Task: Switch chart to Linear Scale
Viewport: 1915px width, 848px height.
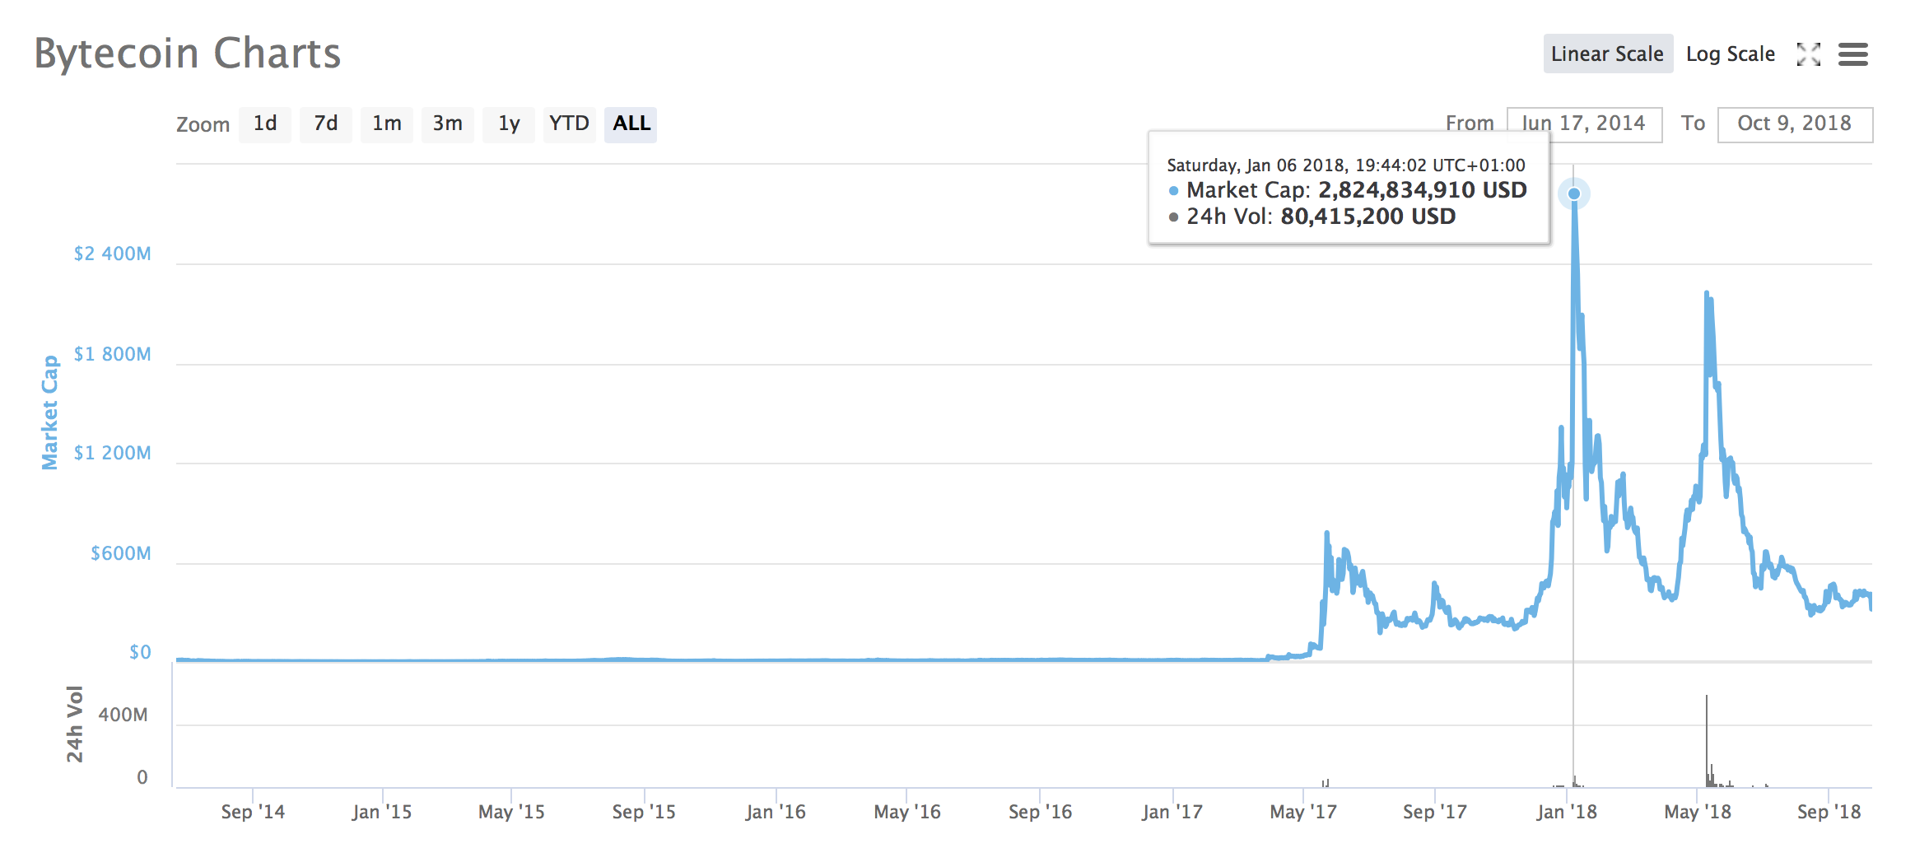Action: tap(1607, 54)
